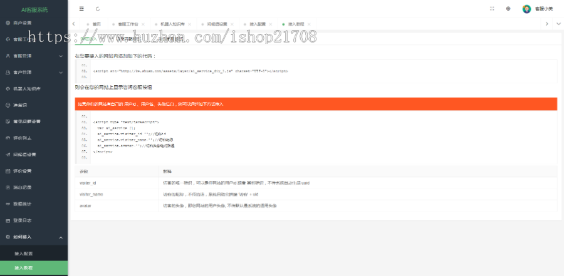Expand the 客服管理 submenu chevron
Screen dimensions: 564x276
61,56
